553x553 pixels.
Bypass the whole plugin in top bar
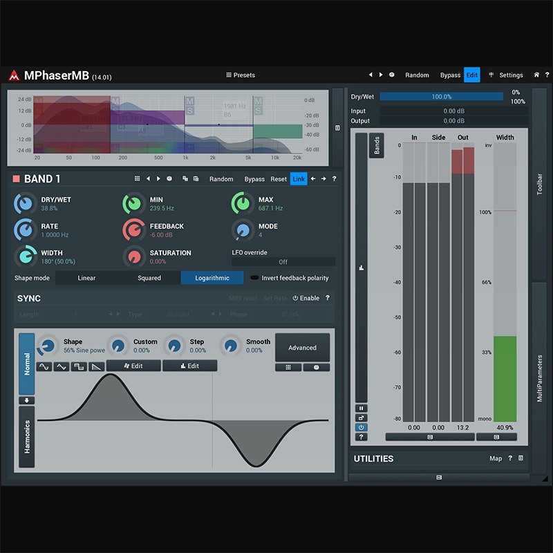450,75
